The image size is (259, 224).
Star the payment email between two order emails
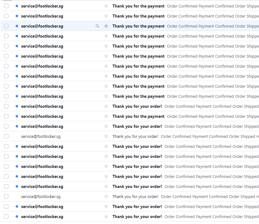106,116
